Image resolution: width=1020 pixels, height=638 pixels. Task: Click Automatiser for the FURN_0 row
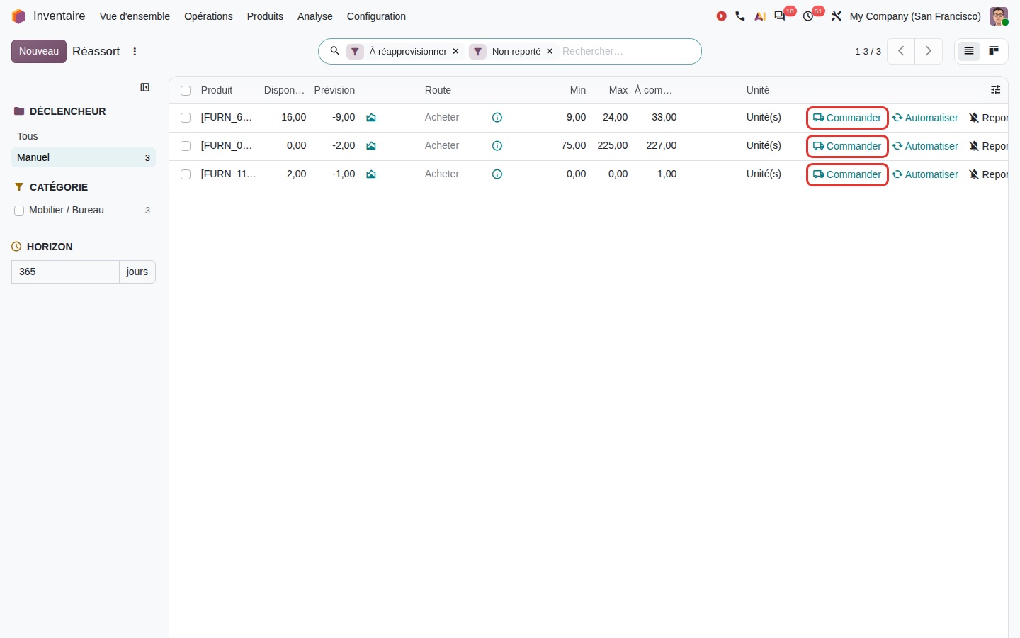tap(925, 146)
